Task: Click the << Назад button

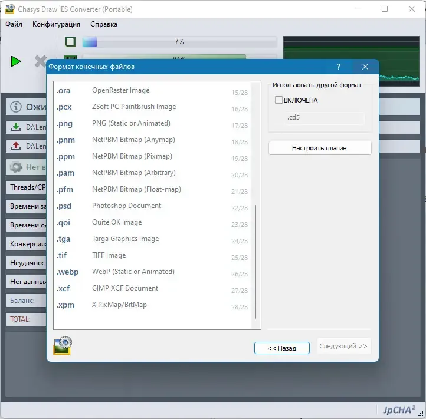Action: [x=281, y=348]
